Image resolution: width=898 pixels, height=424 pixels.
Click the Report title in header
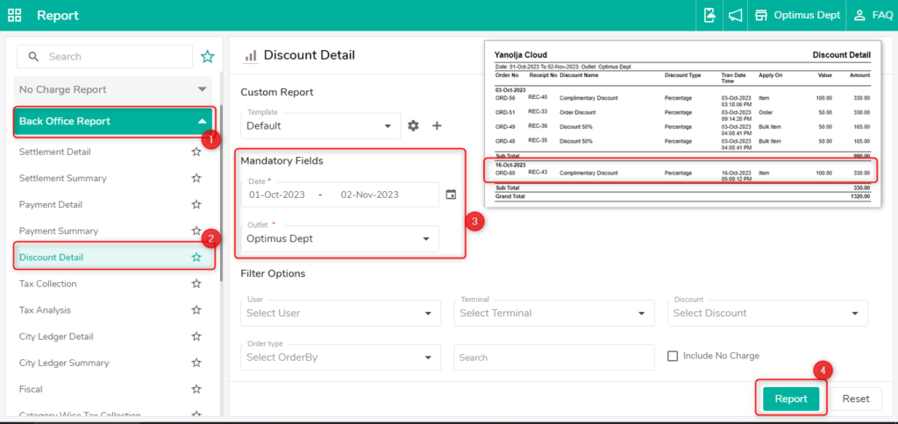click(x=58, y=16)
